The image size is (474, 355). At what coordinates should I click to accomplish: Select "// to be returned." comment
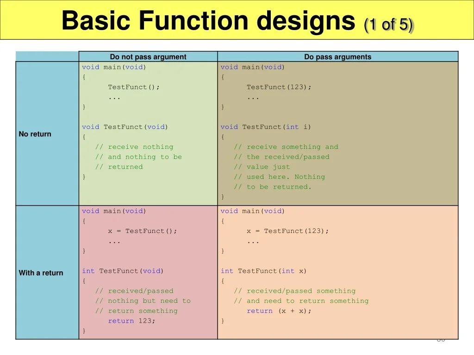(x=272, y=187)
